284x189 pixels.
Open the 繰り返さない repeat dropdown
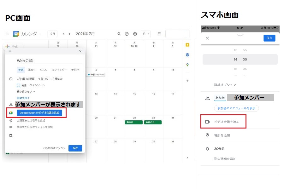coord(26,92)
